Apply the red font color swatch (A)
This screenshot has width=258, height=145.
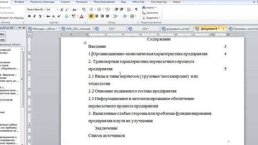pyautogui.click(x=81, y=16)
